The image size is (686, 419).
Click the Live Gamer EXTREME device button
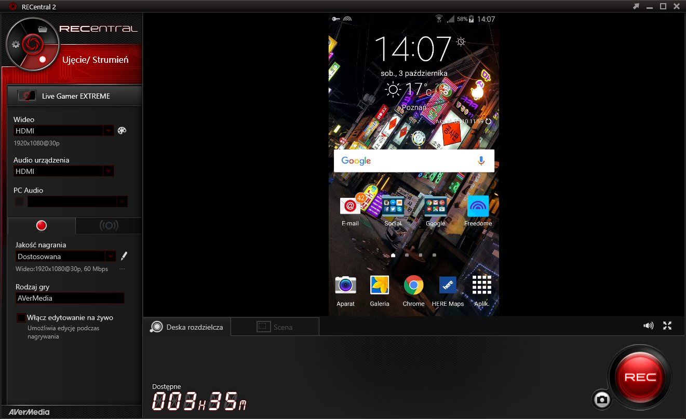(75, 96)
